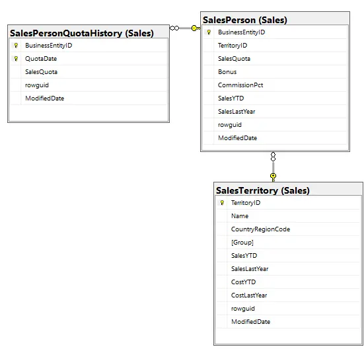
Task: Click the primary key icon beside QuotaDate
Action: pyautogui.click(x=16, y=59)
